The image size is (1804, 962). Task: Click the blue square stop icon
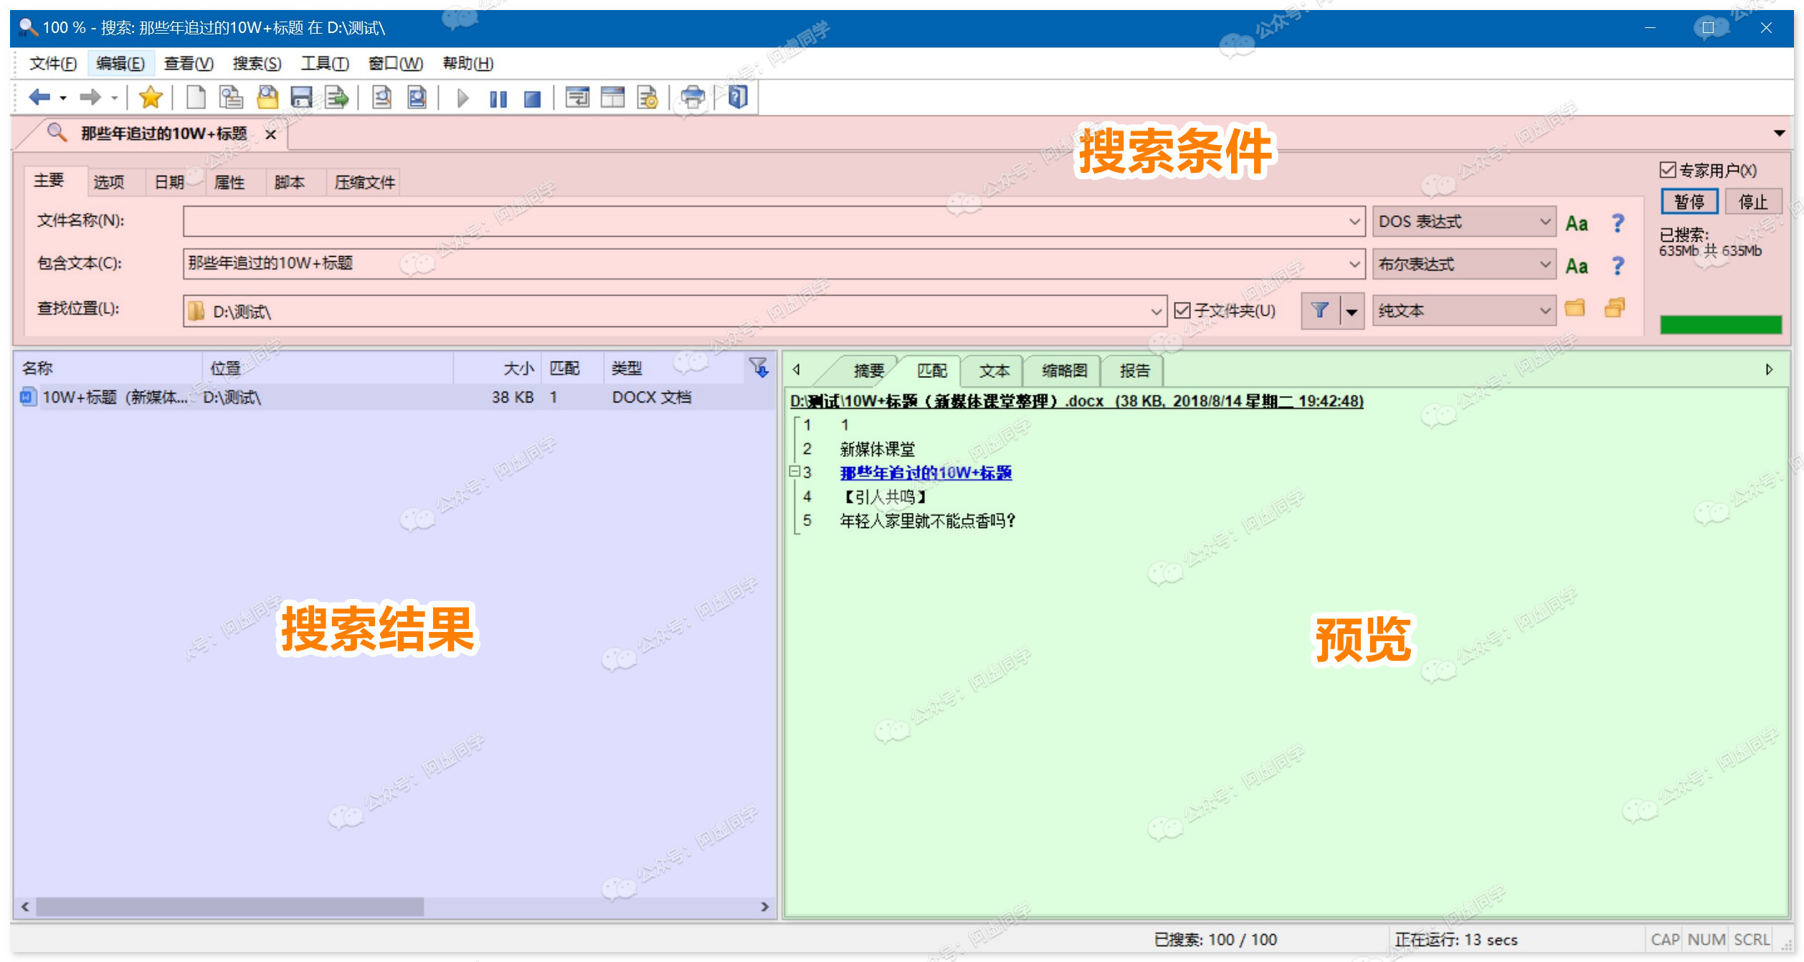pyautogui.click(x=531, y=98)
